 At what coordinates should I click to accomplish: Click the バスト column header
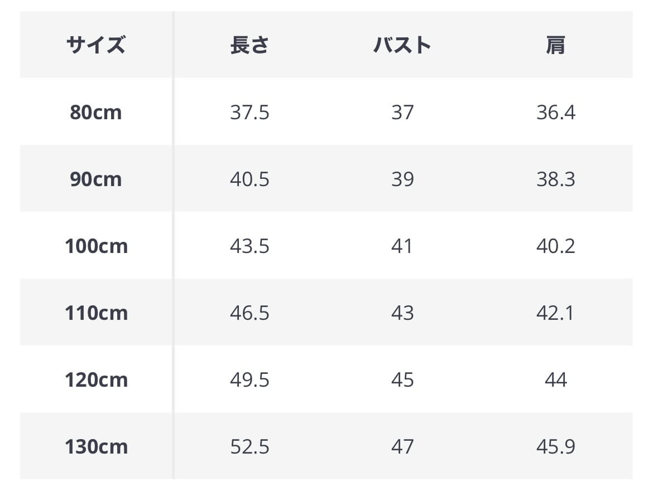pos(402,45)
